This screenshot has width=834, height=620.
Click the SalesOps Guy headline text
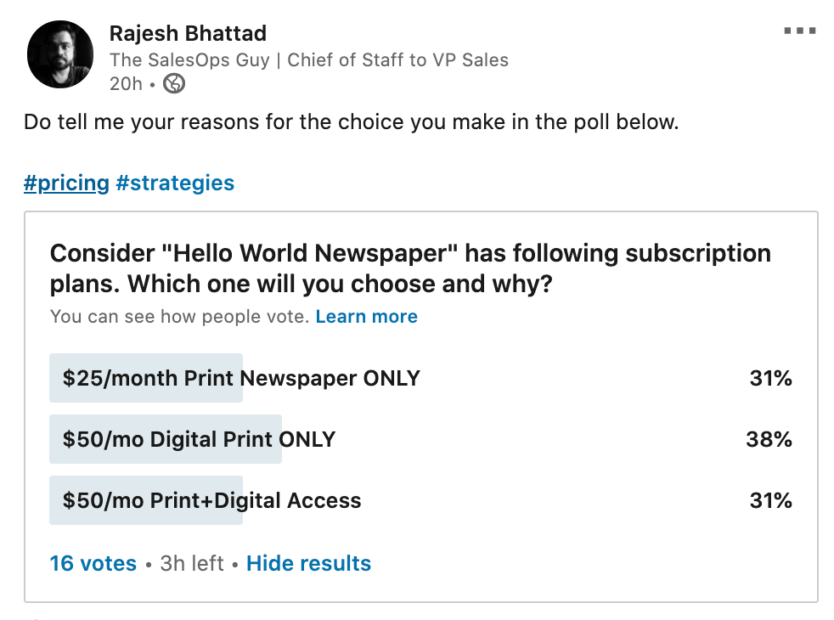pos(308,59)
